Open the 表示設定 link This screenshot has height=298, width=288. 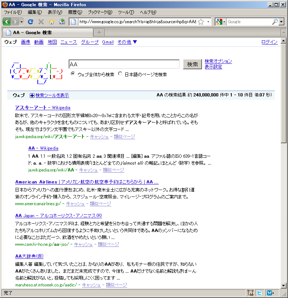pos(214,67)
